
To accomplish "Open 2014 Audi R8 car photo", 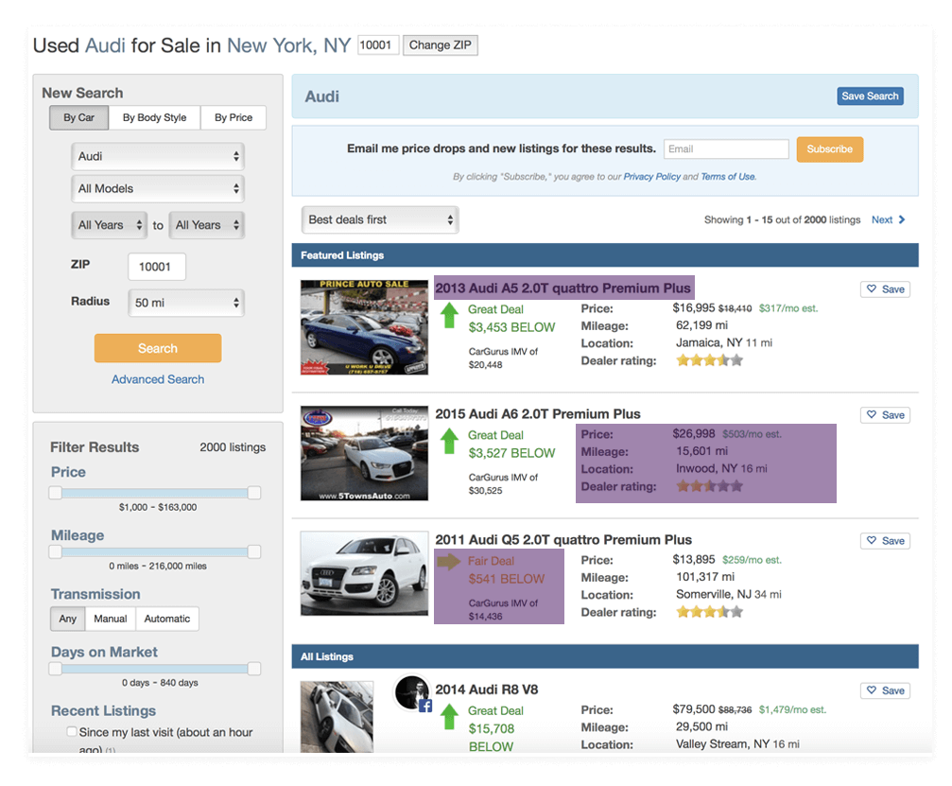I will click(x=337, y=717).
